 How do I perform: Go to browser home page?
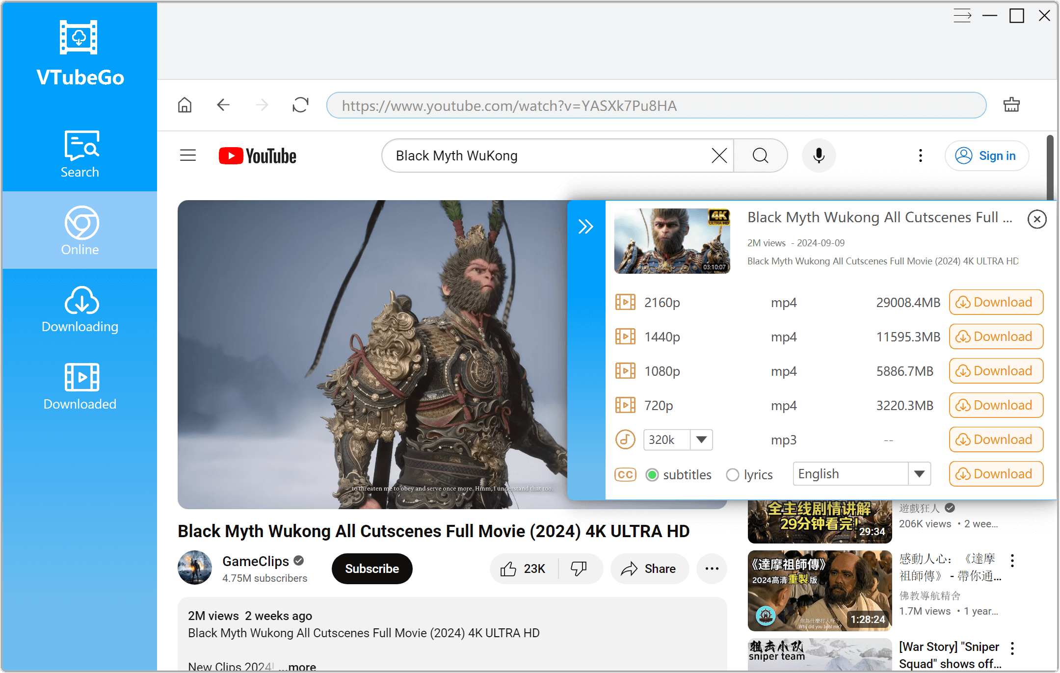[x=185, y=105]
